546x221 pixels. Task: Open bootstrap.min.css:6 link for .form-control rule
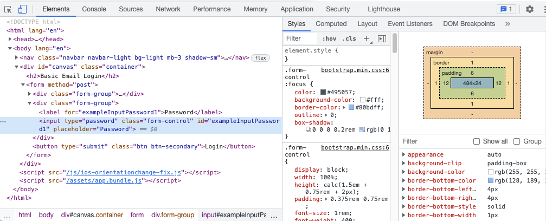(355, 147)
